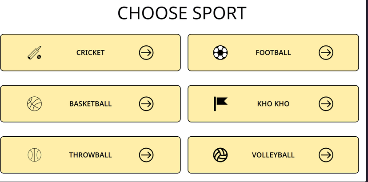Image resolution: width=368 pixels, height=182 pixels.
Task: Open Football via its circled arrow
Action: click(326, 52)
